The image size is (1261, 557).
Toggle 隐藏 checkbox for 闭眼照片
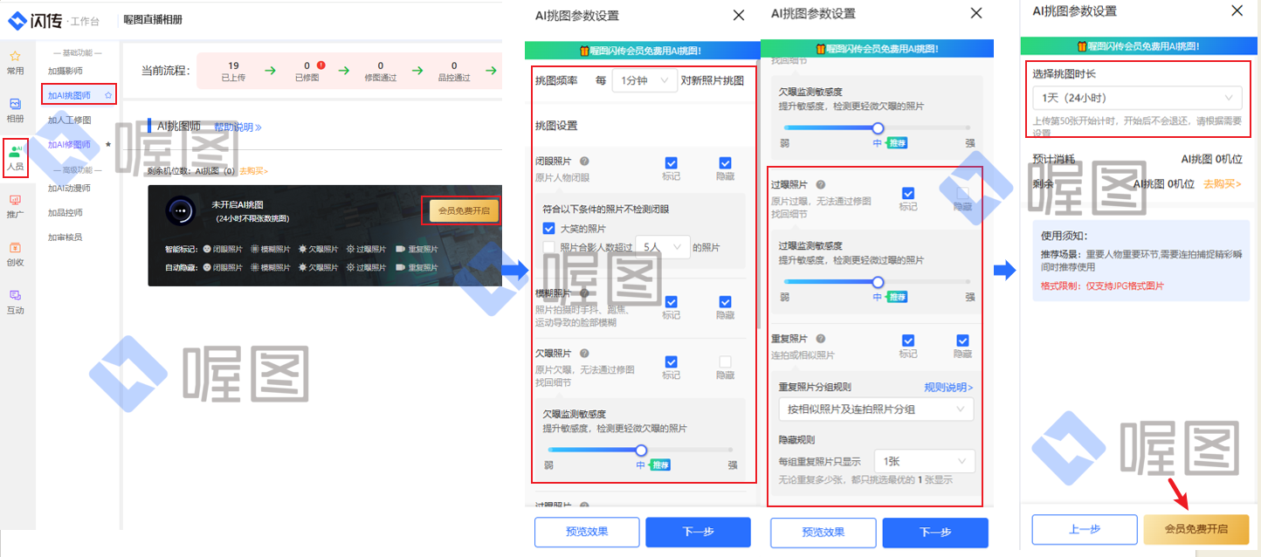pos(725,163)
